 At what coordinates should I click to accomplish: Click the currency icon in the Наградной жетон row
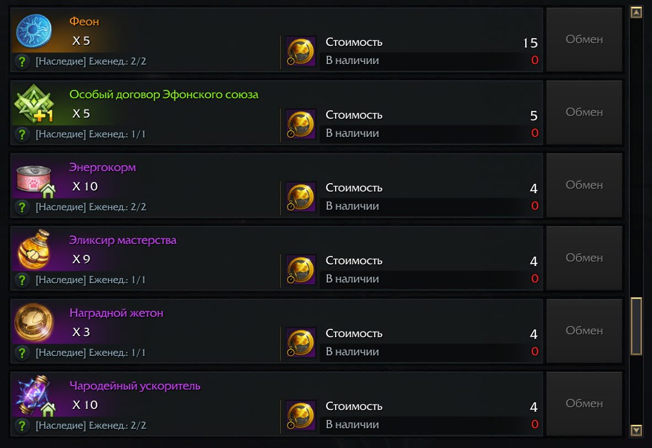pyautogui.click(x=301, y=343)
